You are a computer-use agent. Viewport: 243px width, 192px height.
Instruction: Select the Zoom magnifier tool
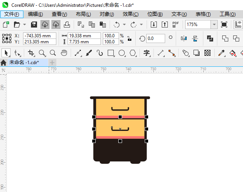(x=42, y=53)
